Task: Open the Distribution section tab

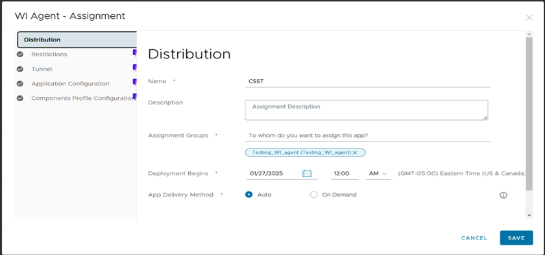Action: point(77,40)
